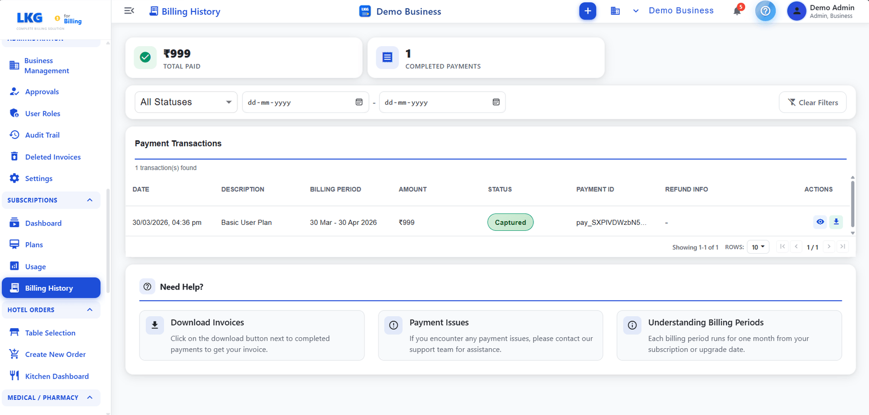Open calendar picker for end date
This screenshot has width=869, height=415.
point(496,102)
